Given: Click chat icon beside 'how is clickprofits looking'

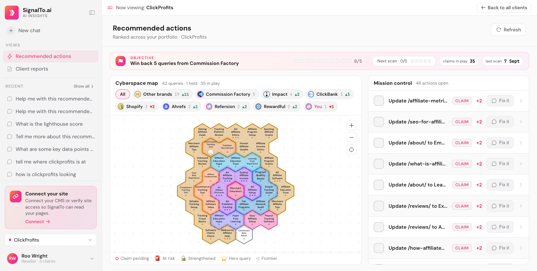Looking at the screenshot, I should [10, 174].
